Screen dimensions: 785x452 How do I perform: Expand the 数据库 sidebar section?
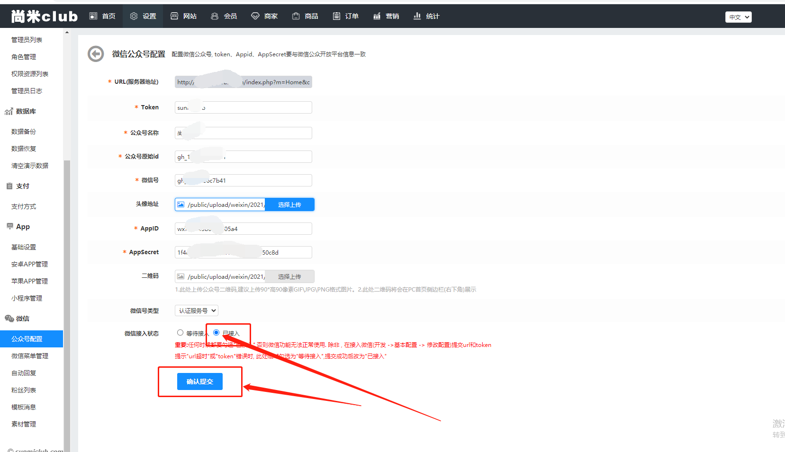tap(26, 112)
